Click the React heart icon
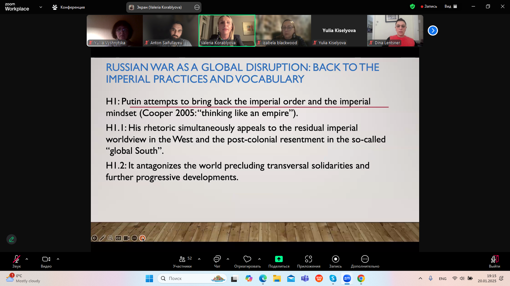 (x=247, y=259)
